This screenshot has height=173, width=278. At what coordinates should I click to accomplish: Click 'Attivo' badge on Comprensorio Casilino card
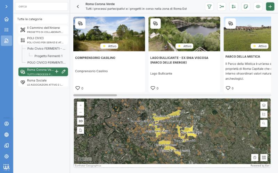click(109, 46)
